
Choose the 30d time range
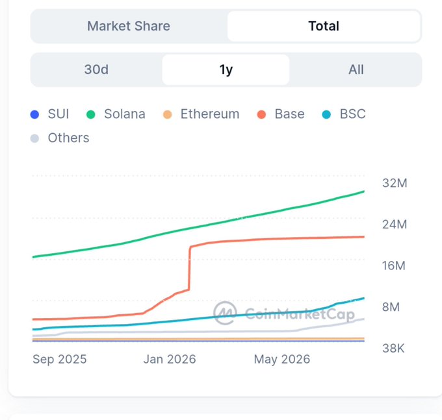pos(96,69)
